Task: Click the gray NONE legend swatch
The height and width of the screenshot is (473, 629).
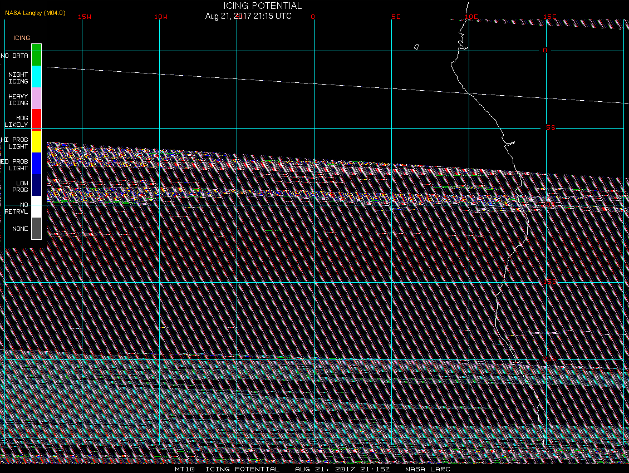Action: pos(37,228)
